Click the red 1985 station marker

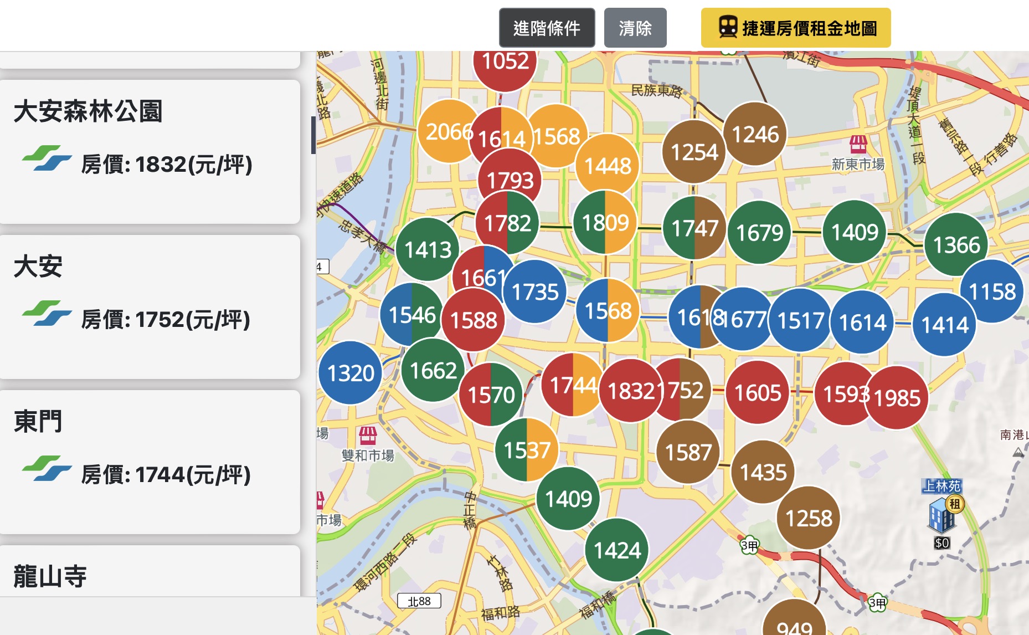897,397
